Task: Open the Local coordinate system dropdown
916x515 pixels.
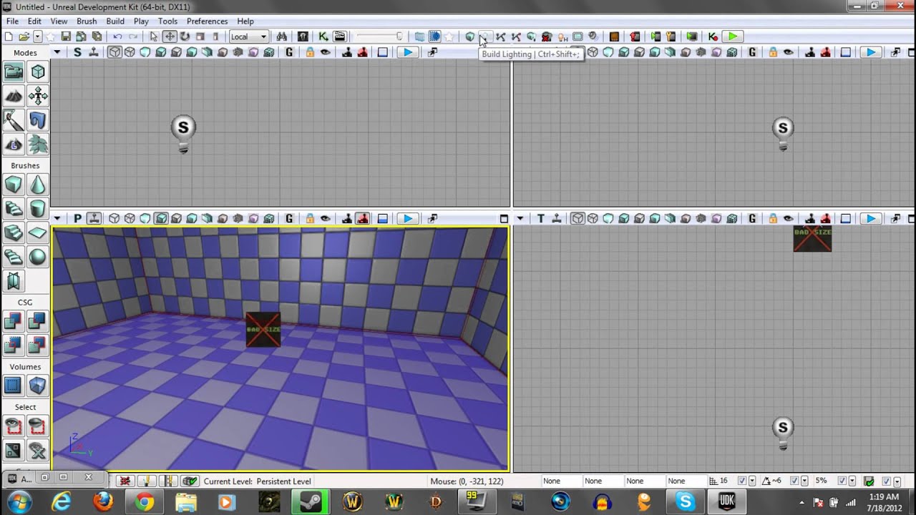Action: point(248,36)
